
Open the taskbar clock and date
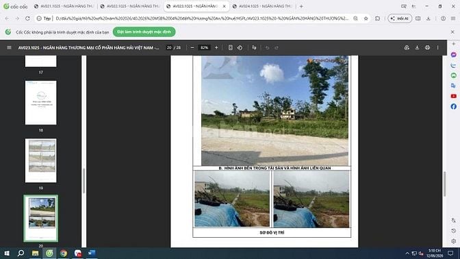[x=435, y=253]
